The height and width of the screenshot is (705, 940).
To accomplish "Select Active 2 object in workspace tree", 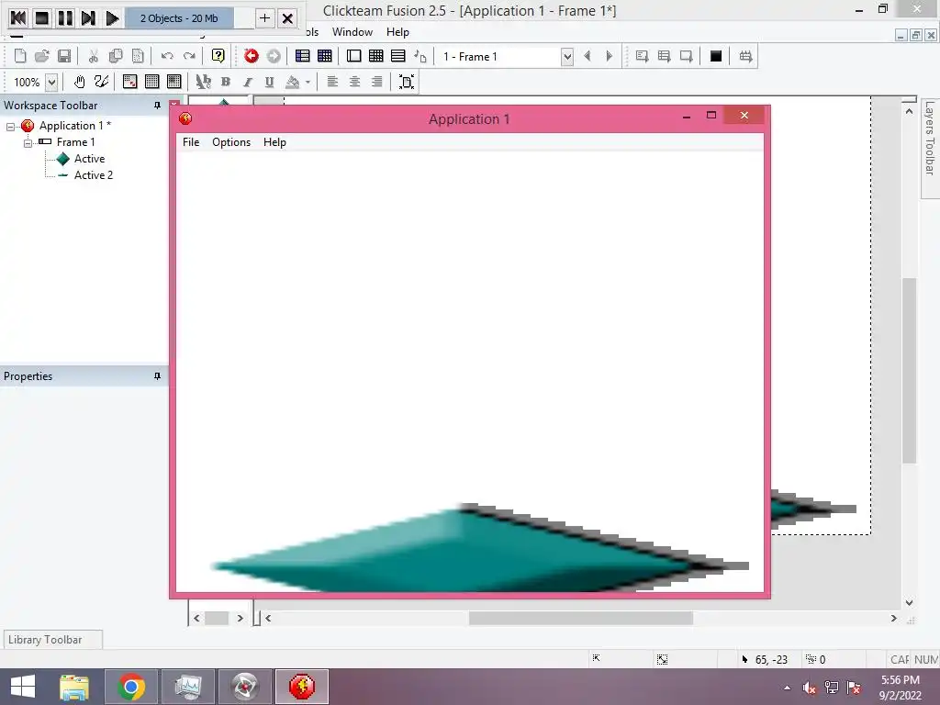I will pyautogui.click(x=94, y=175).
